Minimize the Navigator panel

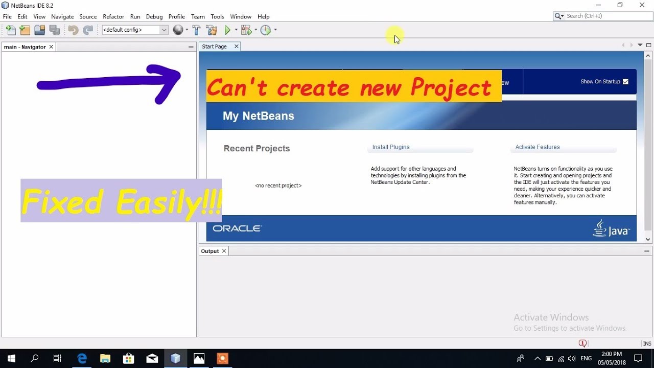(x=191, y=47)
